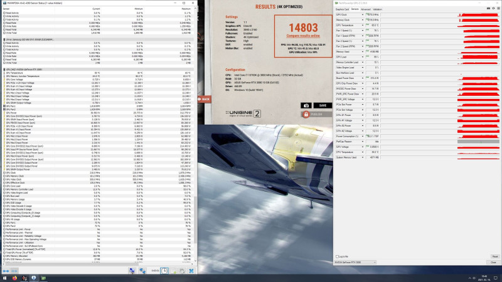Collapse the GPU [#0] NVIDIA GeForce RTX 3080 group

coord(4,70)
